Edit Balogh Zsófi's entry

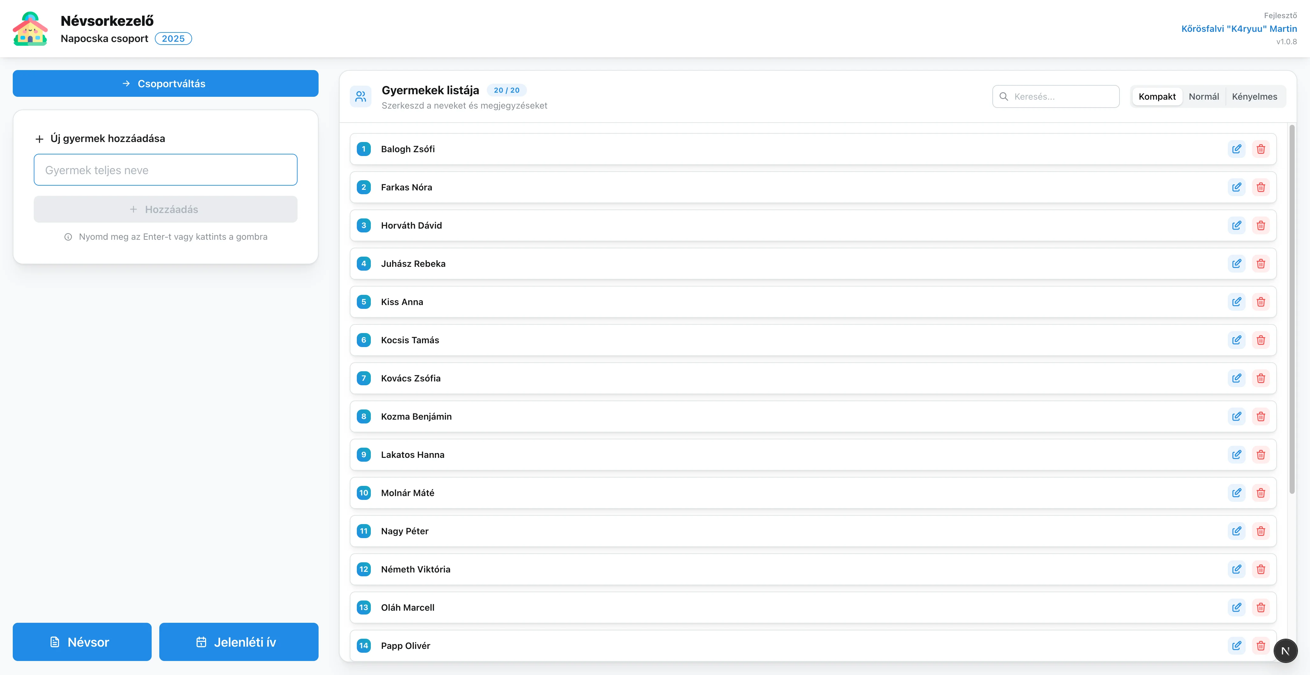click(1236, 149)
